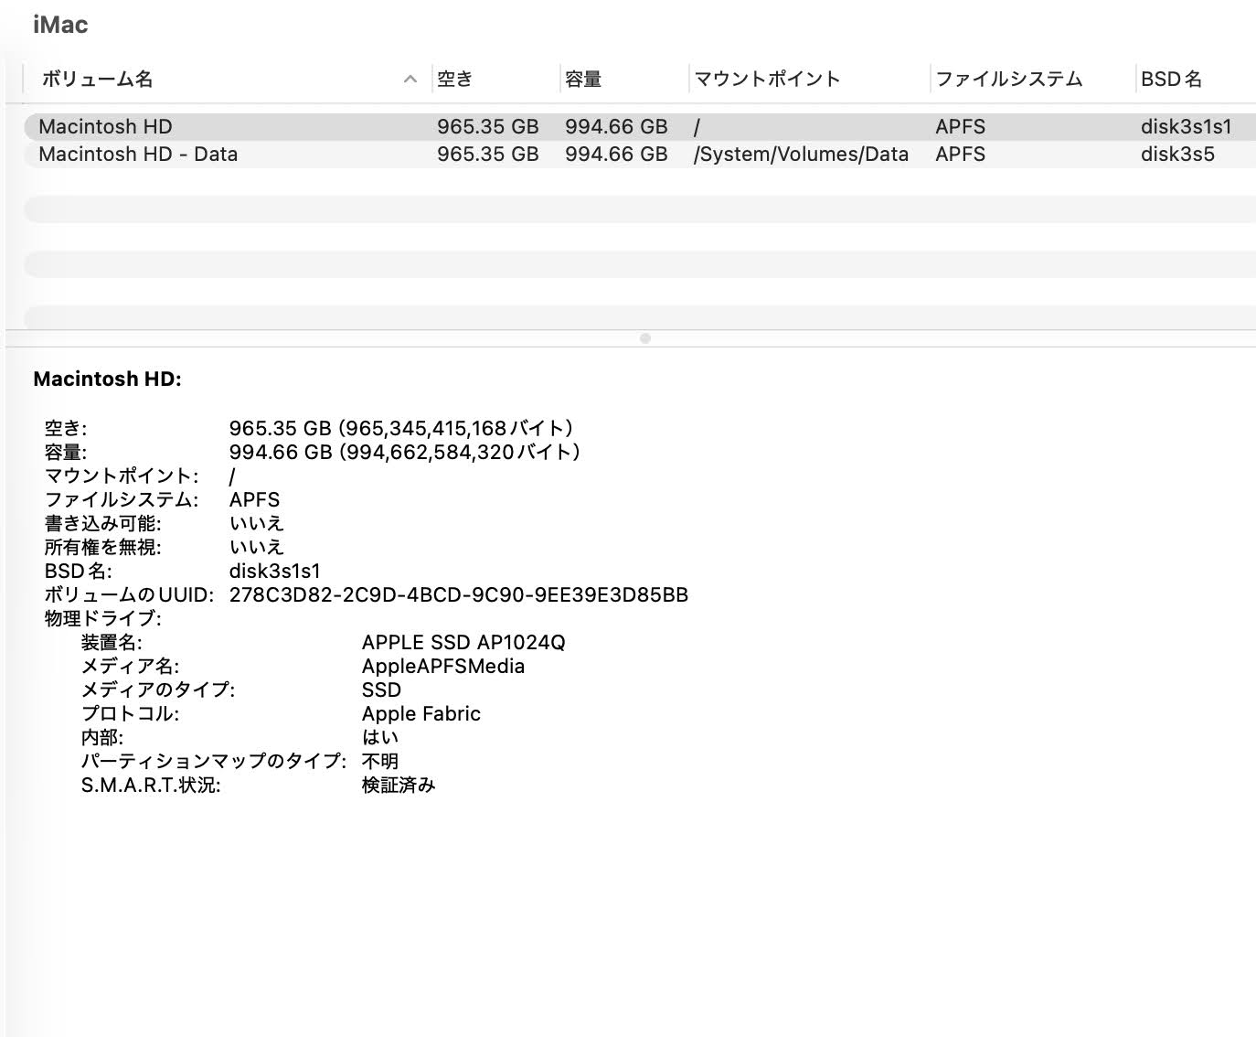The width and height of the screenshot is (1256, 1037).
Task: Click the Apple Fabric protocol value
Action: tap(421, 713)
